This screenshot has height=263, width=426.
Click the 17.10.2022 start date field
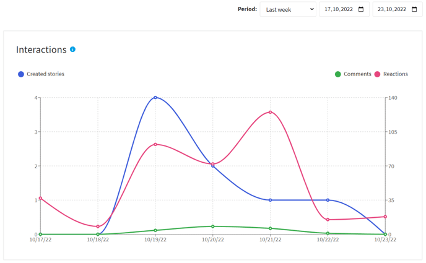pyautogui.click(x=344, y=9)
